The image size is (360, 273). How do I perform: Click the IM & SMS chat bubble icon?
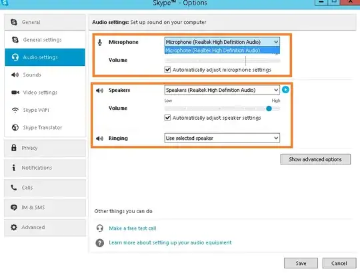click(x=14, y=208)
